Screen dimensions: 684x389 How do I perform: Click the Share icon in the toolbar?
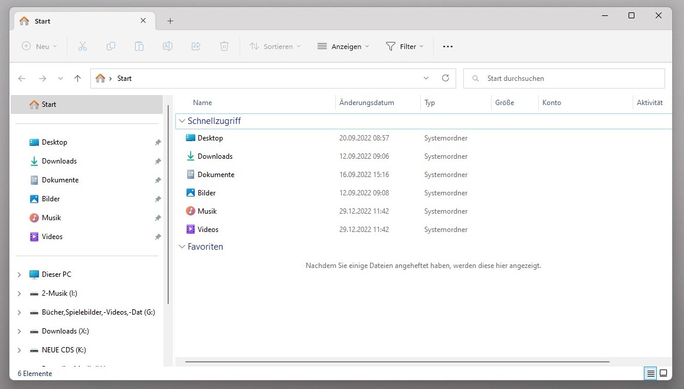pos(196,46)
